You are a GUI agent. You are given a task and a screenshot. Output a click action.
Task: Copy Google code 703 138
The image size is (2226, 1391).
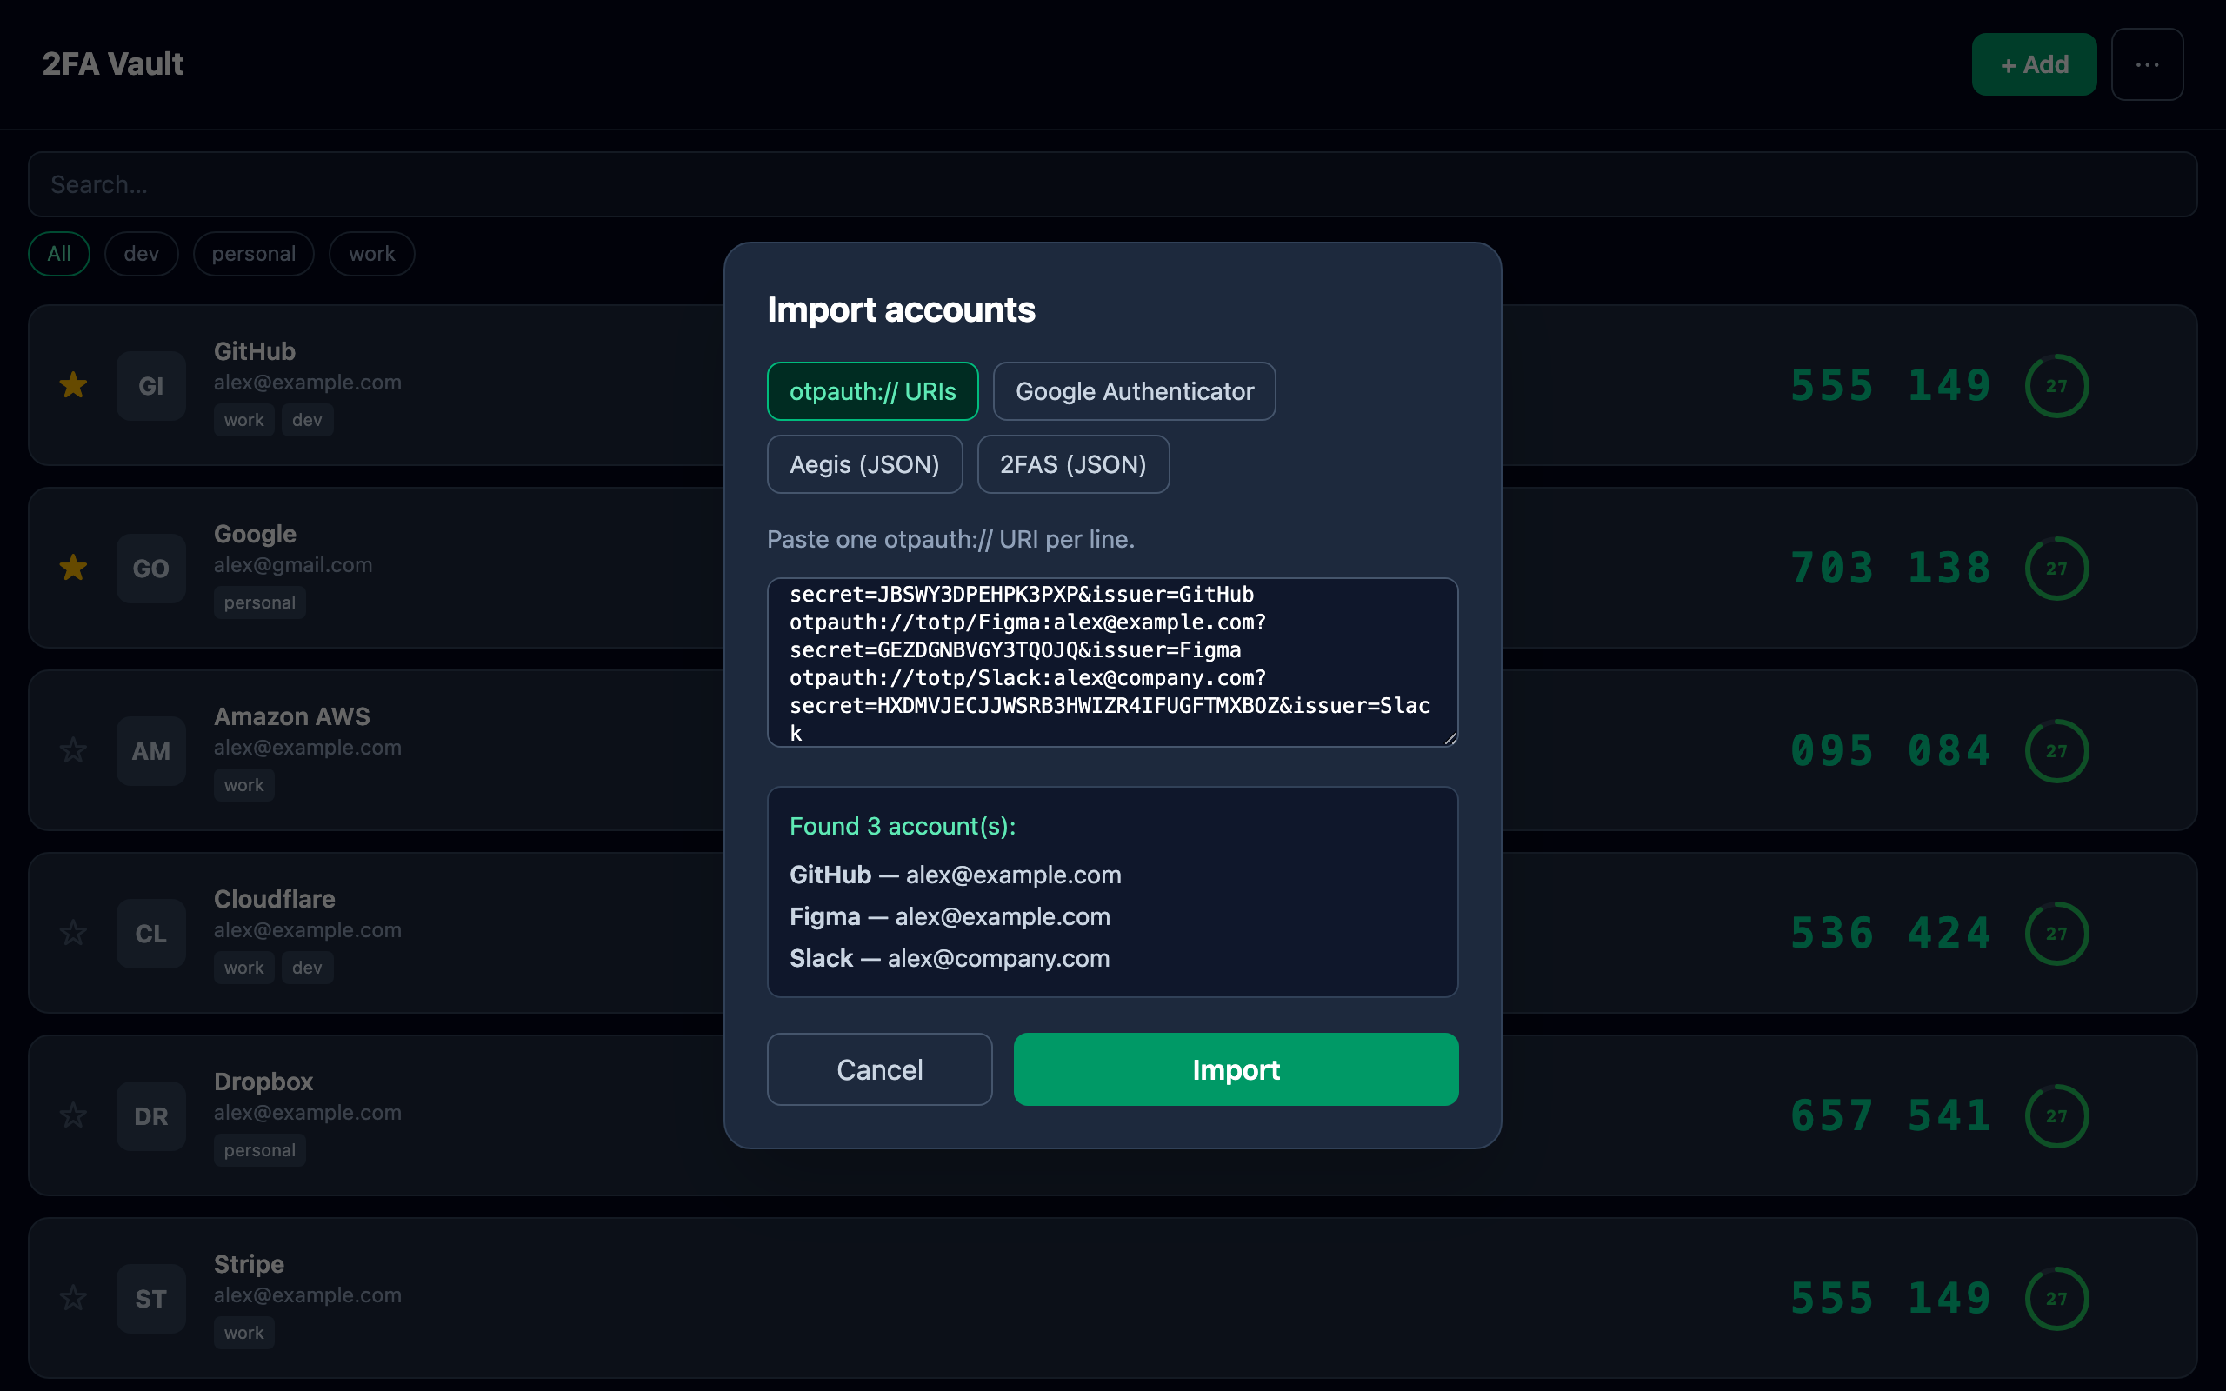pos(1890,568)
